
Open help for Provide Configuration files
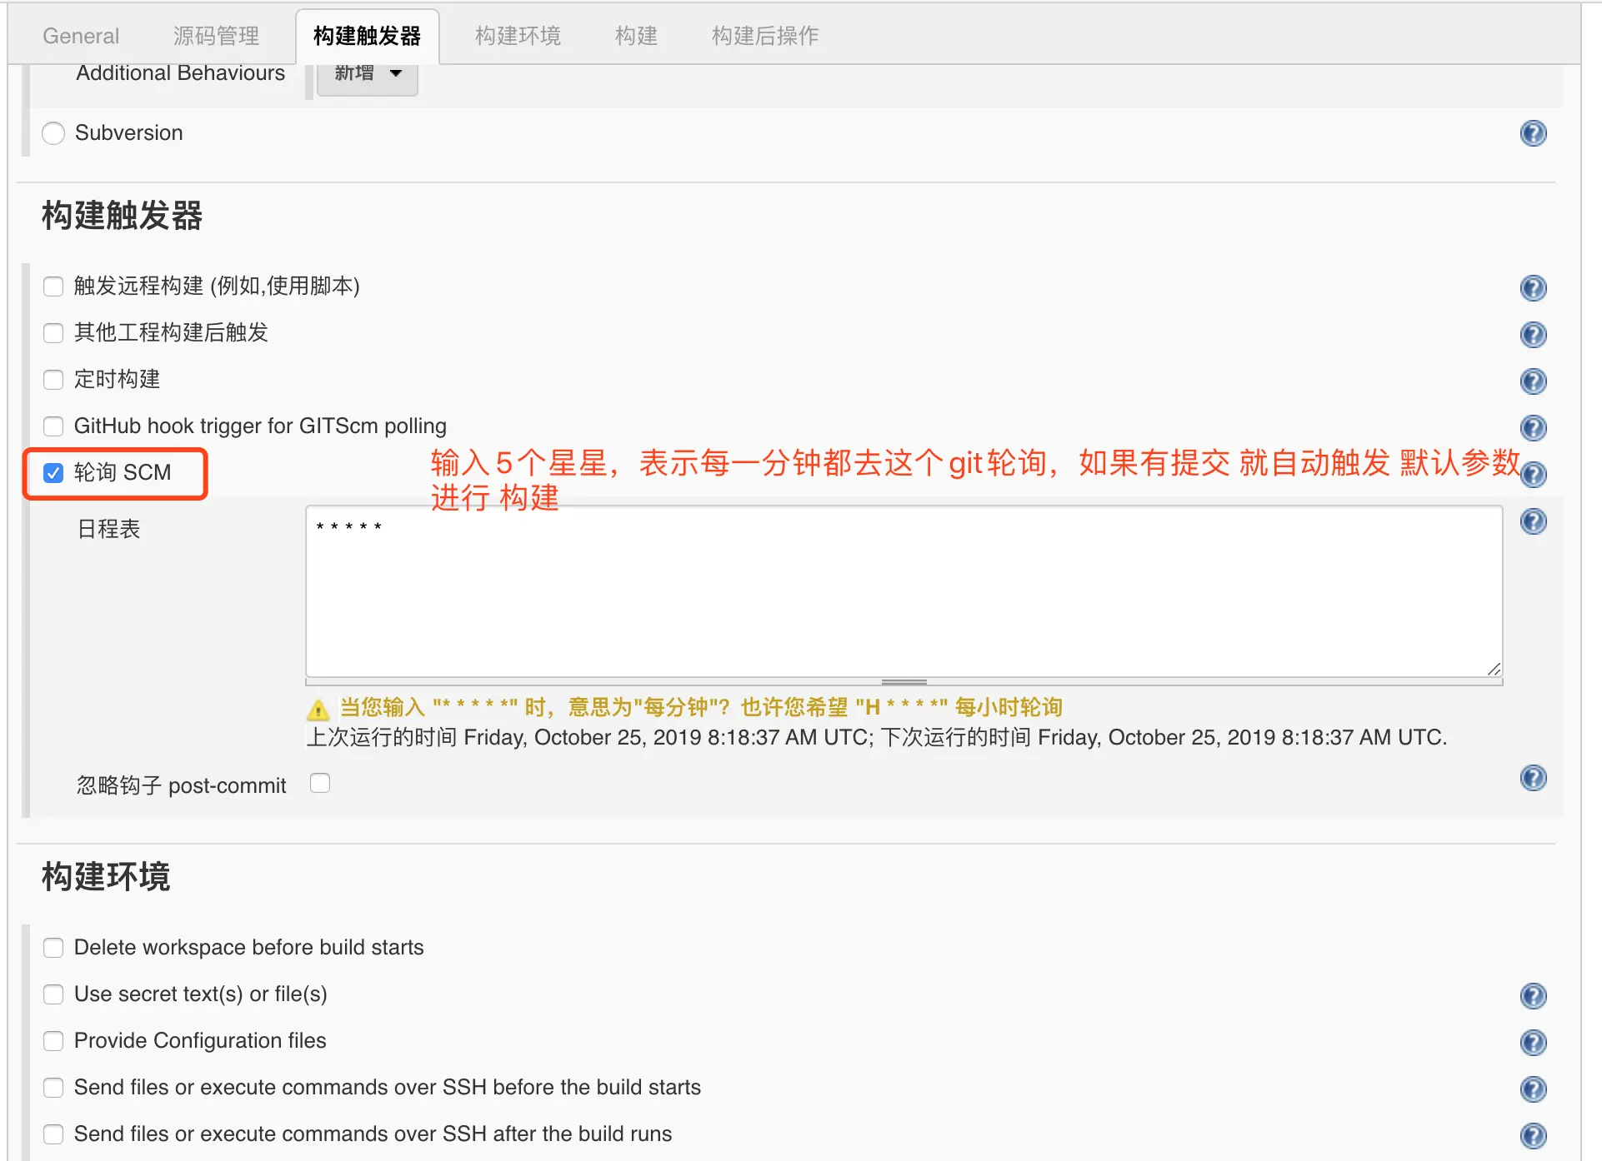coord(1533,1043)
